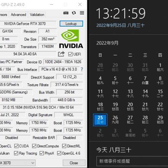Click the Close button in GPU-Z
The width and height of the screenshot is (168, 168).
74,163
